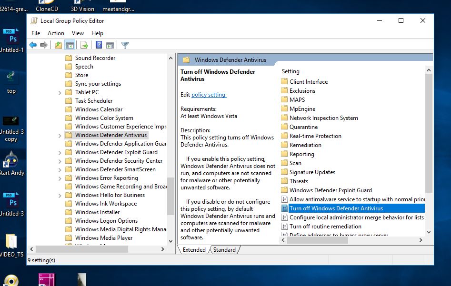451x286 pixels.
Task: Click the MpEngine folder icon
Action: 284,108
